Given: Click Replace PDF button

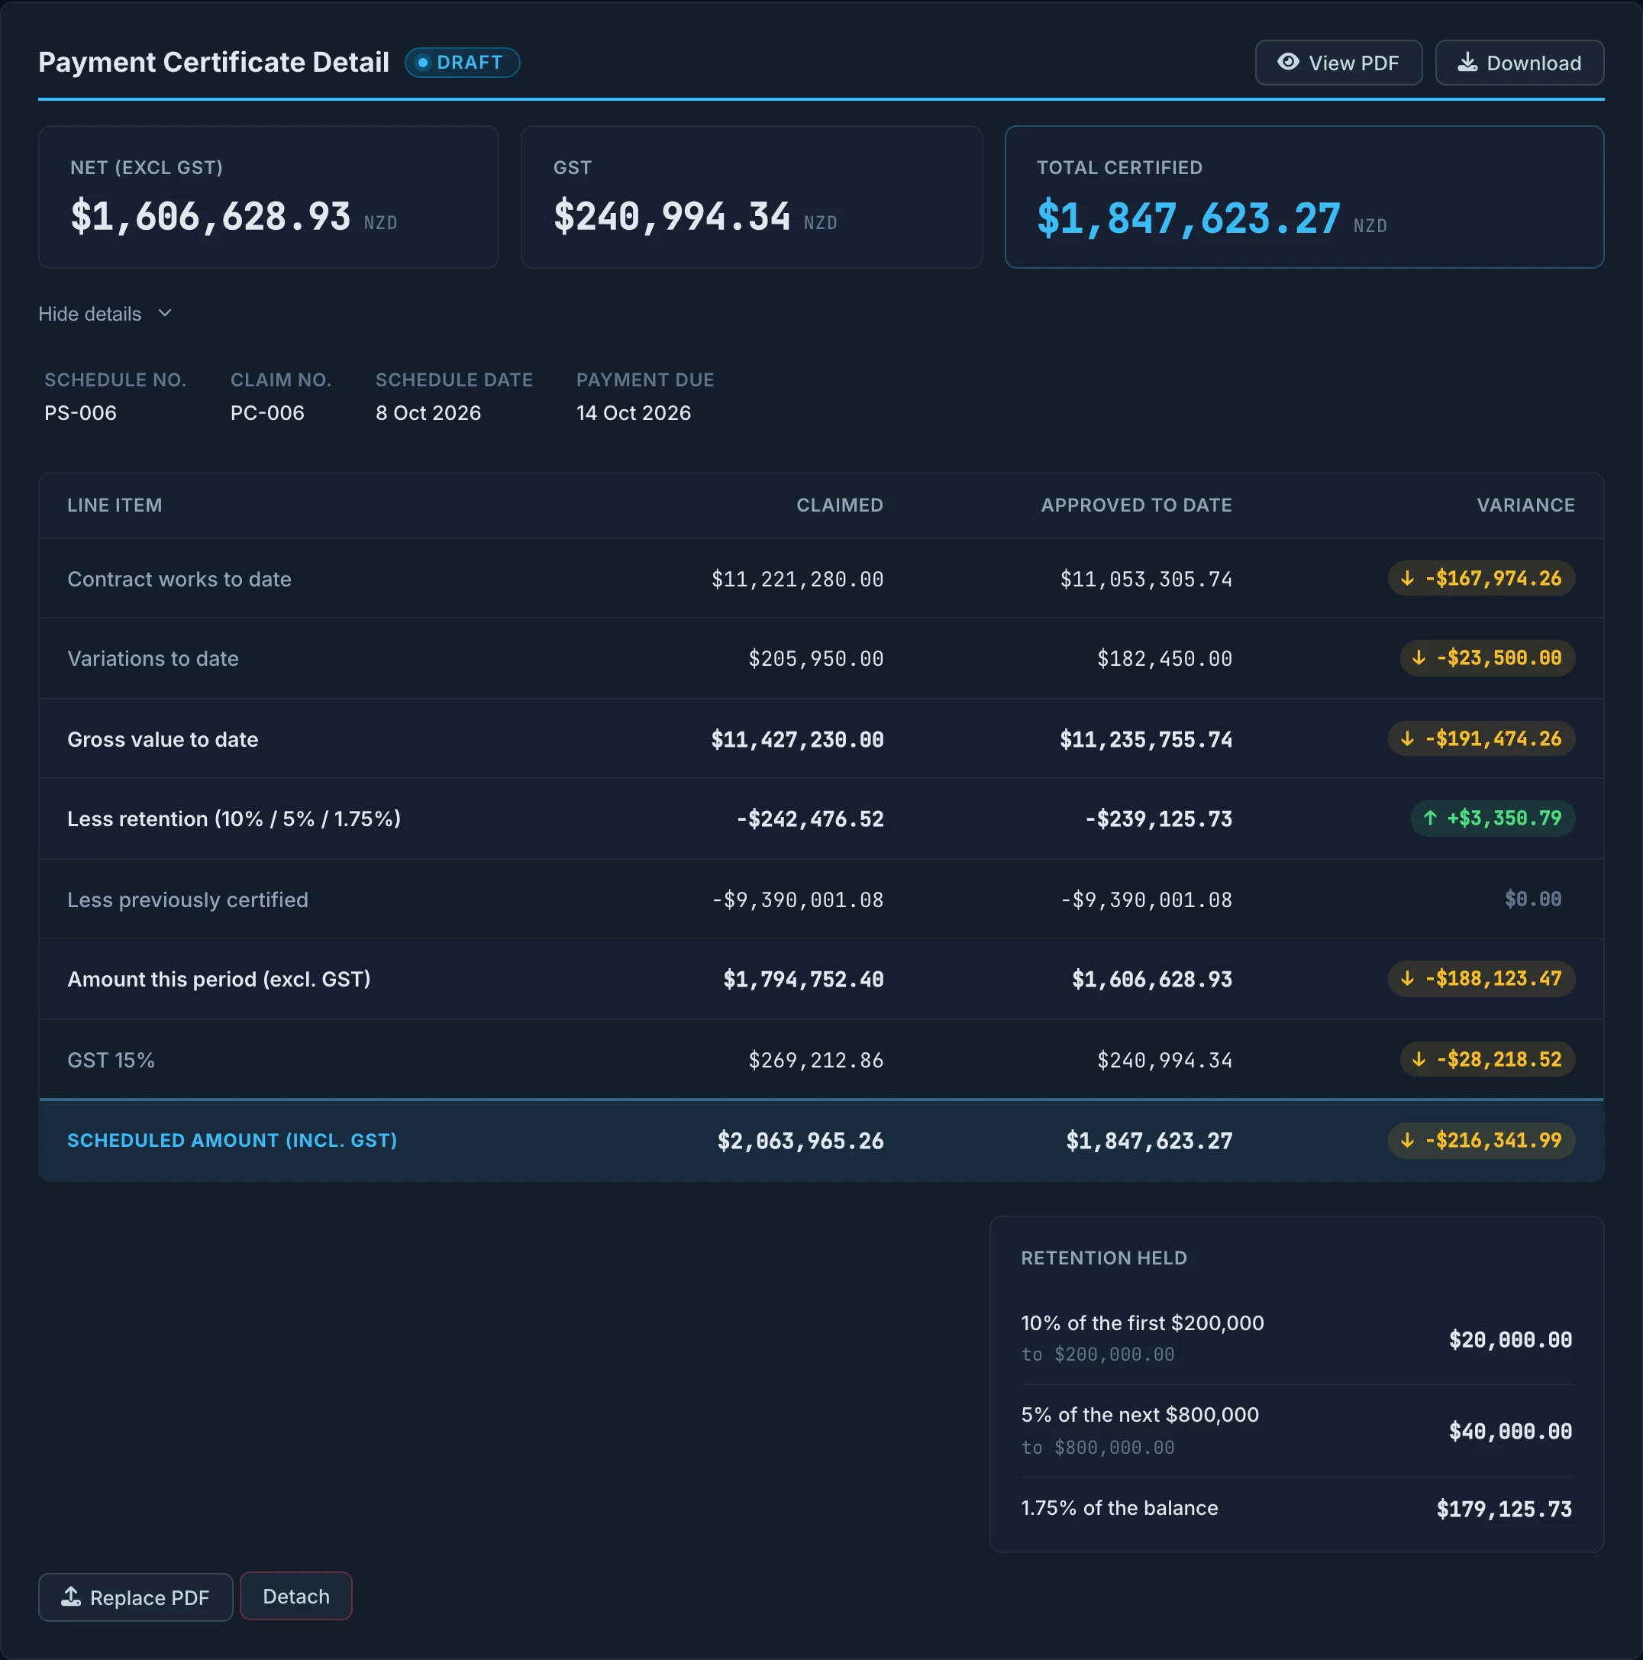Looking at the screenshot, I should 136,1597.
